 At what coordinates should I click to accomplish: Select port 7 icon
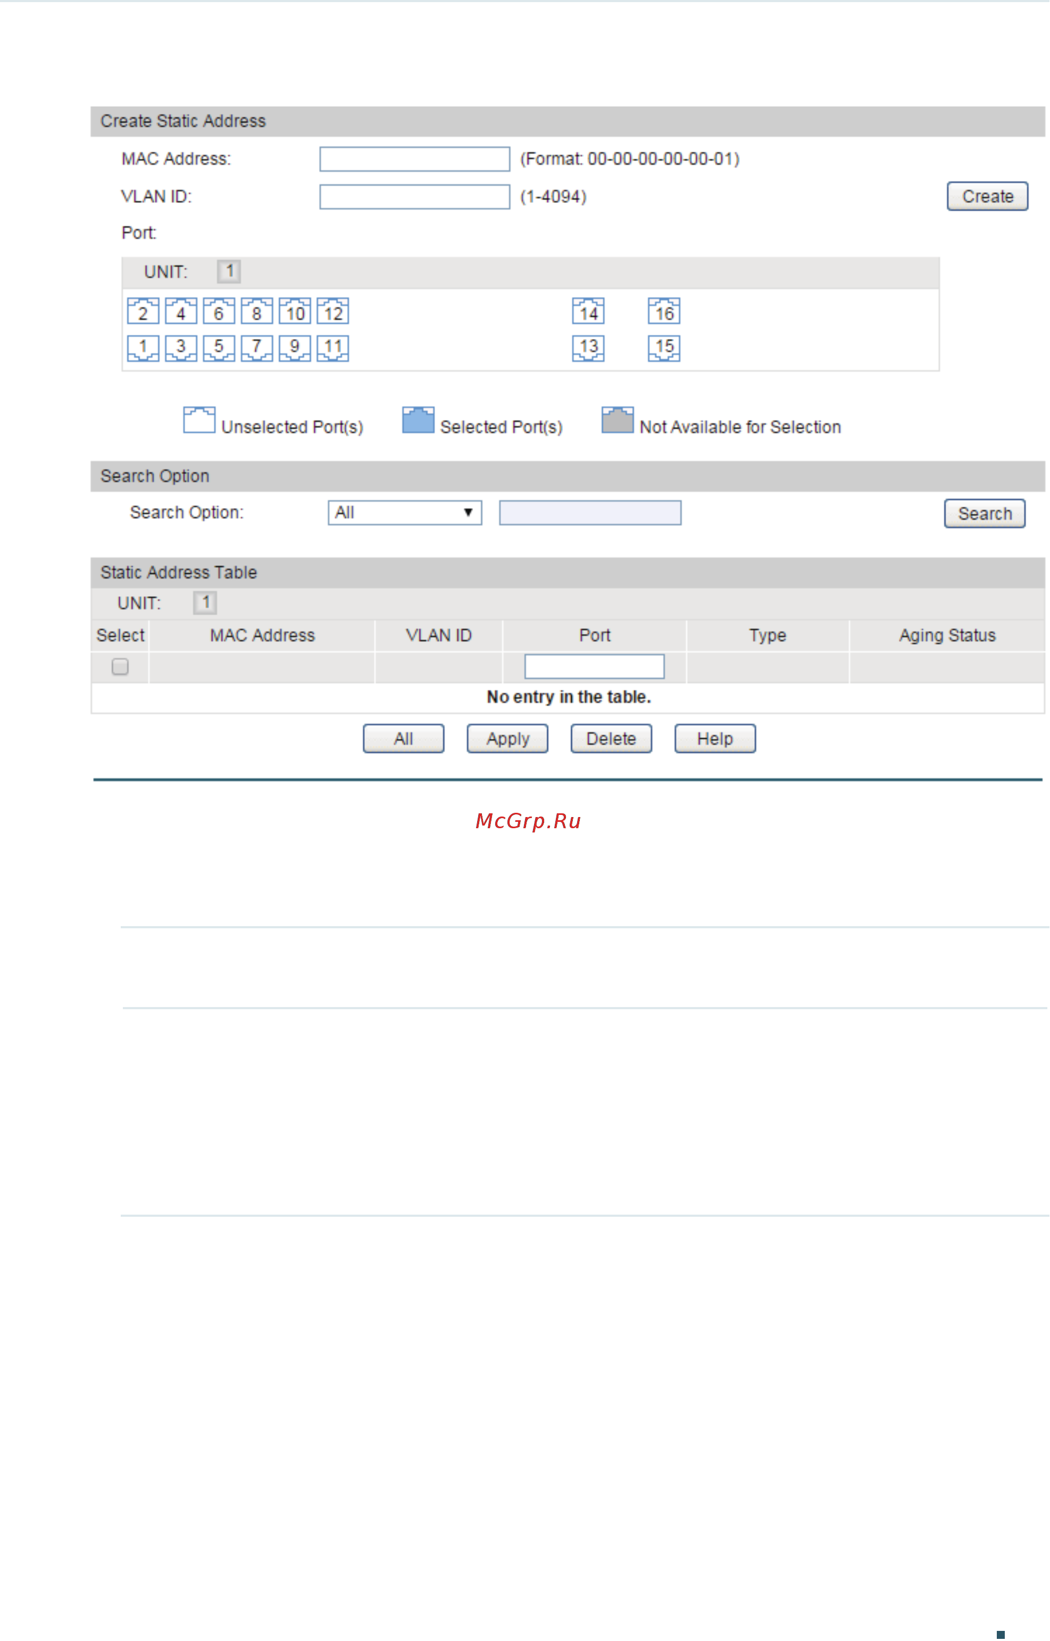pyautogui.click(x=257, y=348)
